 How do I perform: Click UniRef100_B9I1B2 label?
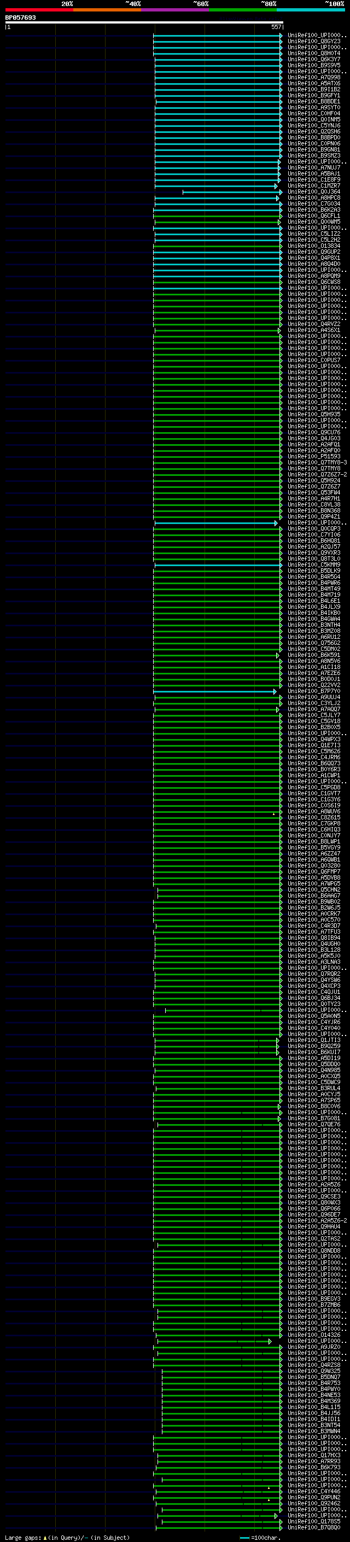(314, 89)
